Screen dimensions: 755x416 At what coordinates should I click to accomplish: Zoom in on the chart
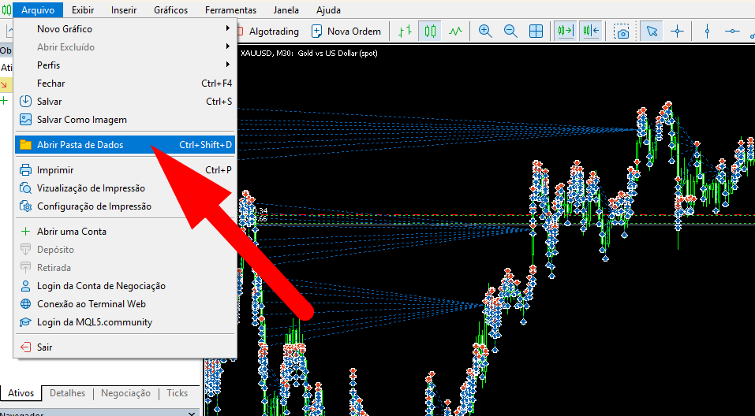[x=485, y=32]
